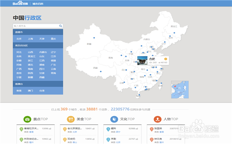The image size is (232, 144).
Task: Click the 海南 city dot on map
Action: coord(139,95)
